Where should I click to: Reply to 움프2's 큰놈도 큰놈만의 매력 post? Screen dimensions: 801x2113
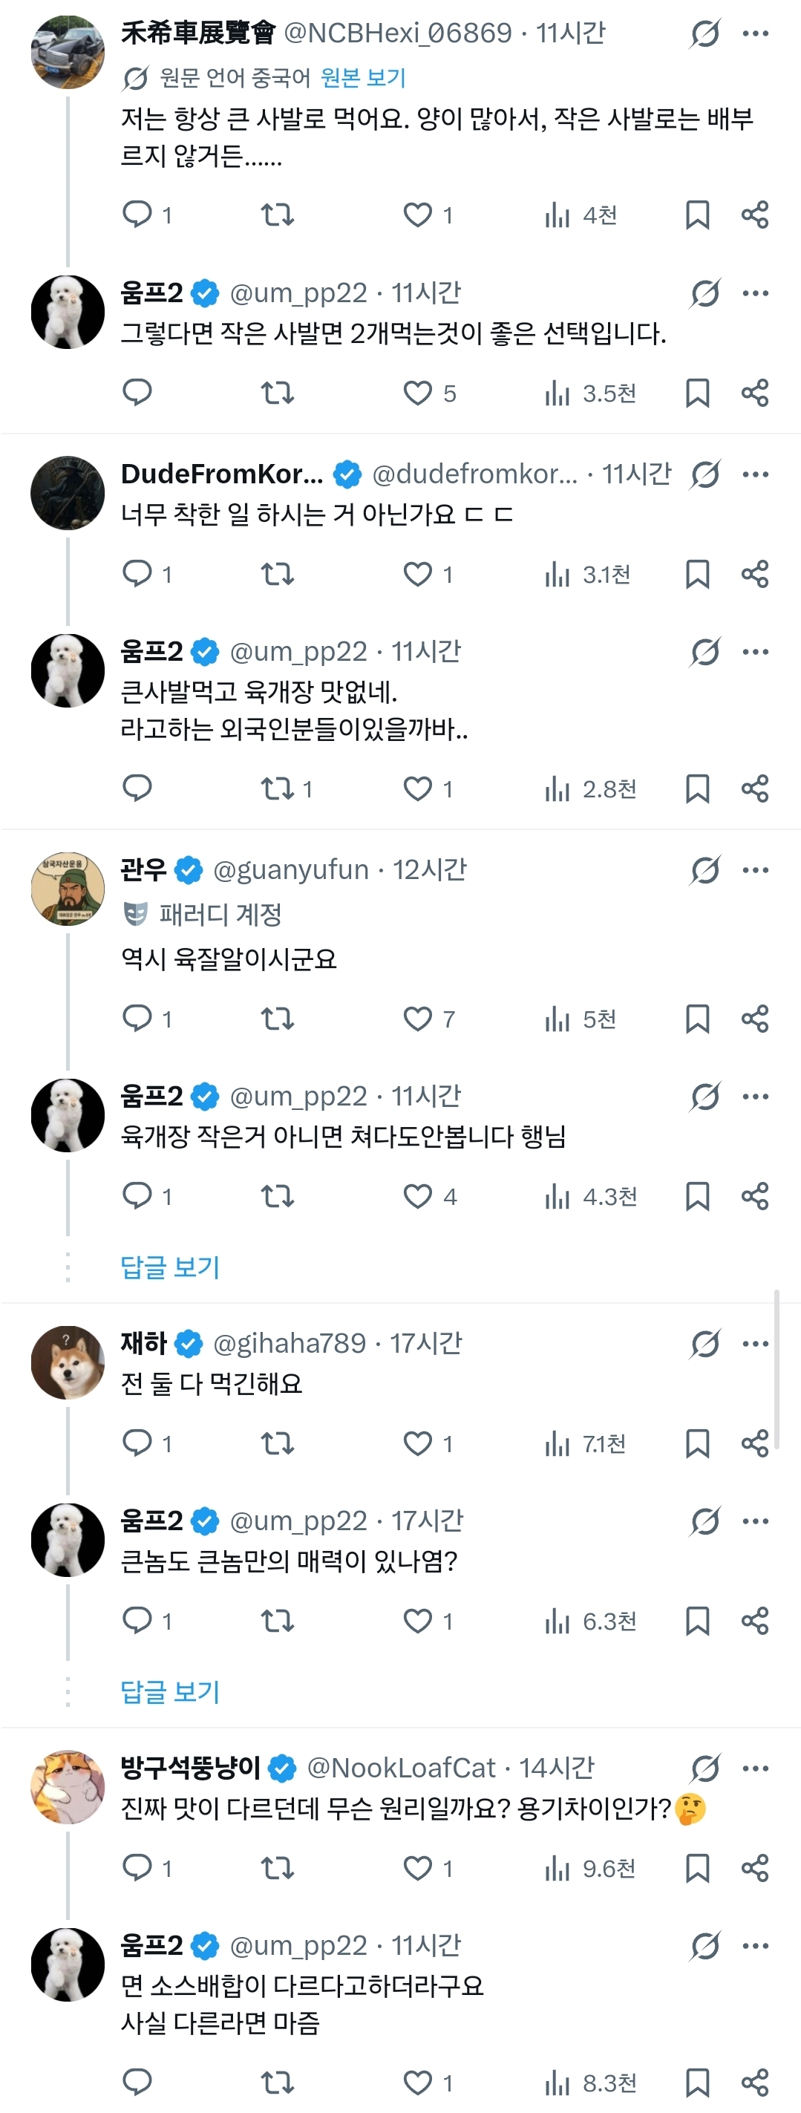click(x=137, y=1621)
